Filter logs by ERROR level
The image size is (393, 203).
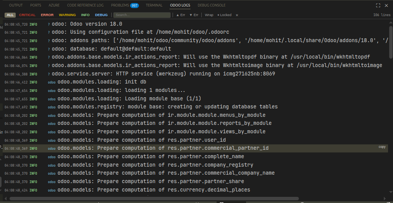(47, 15)
